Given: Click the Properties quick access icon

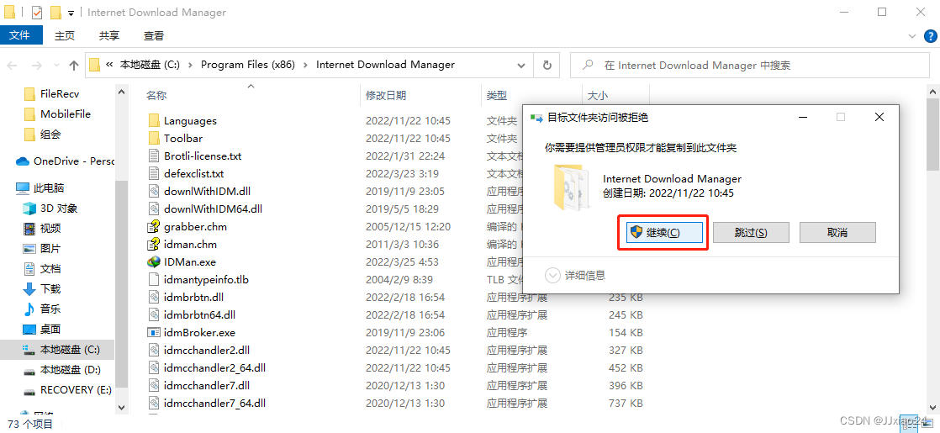Looking at the screenshot, I should [36, 12].
